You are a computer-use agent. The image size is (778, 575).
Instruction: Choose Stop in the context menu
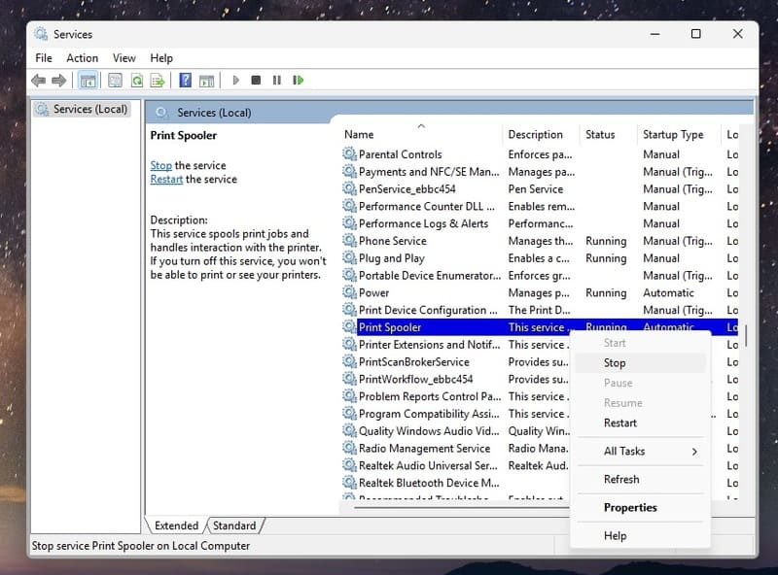[640, 363]
